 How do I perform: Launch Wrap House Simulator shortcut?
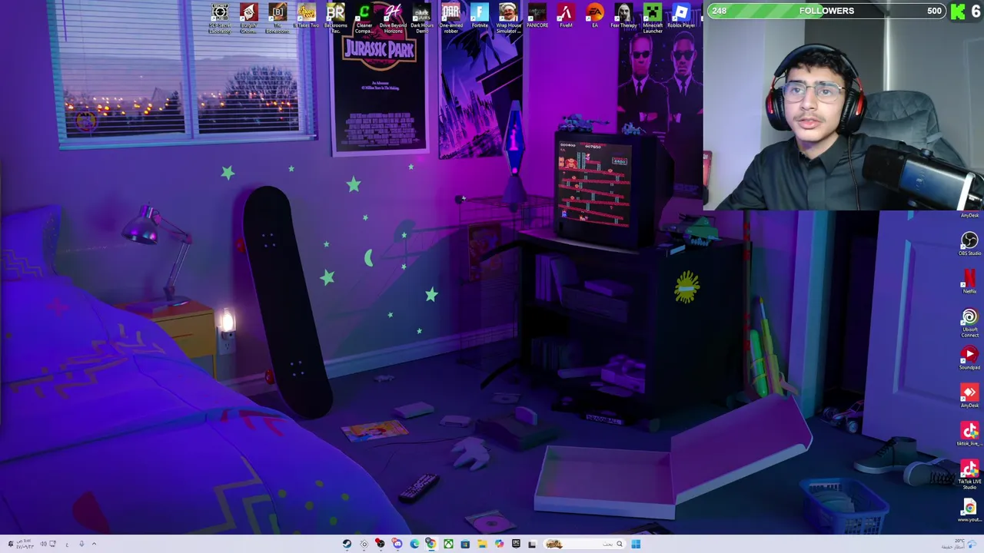click(x=508, y=18)
